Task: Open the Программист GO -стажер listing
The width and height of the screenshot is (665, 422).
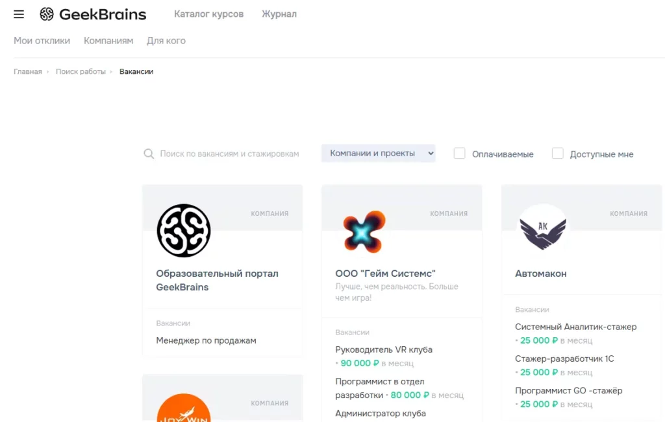Action: point(569,390)
